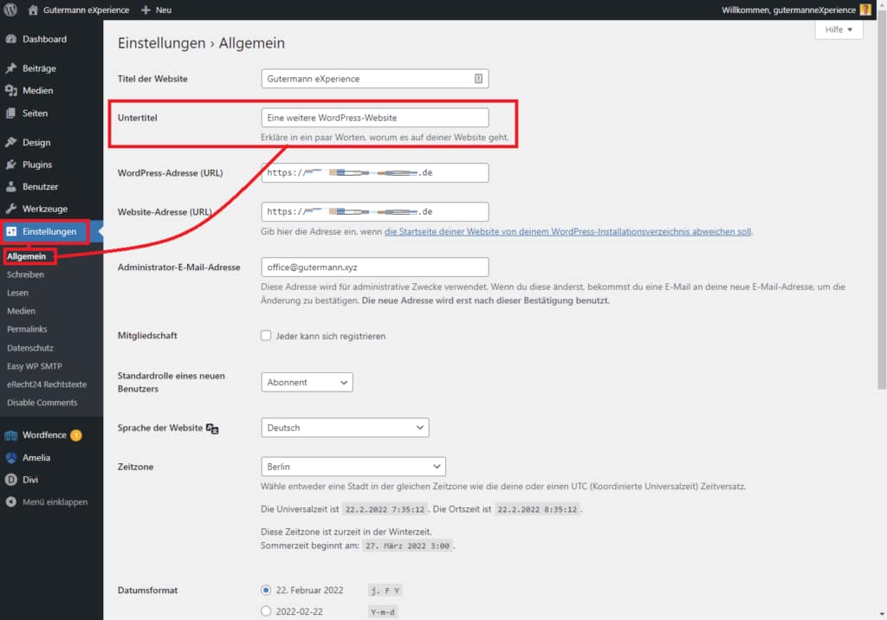Image resolution: width=887 pixels, height=620 pixels.
Task: Open the Deutsch site language dropdown
Action: click(345, 428)
